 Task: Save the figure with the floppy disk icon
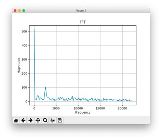click(60, 120)
